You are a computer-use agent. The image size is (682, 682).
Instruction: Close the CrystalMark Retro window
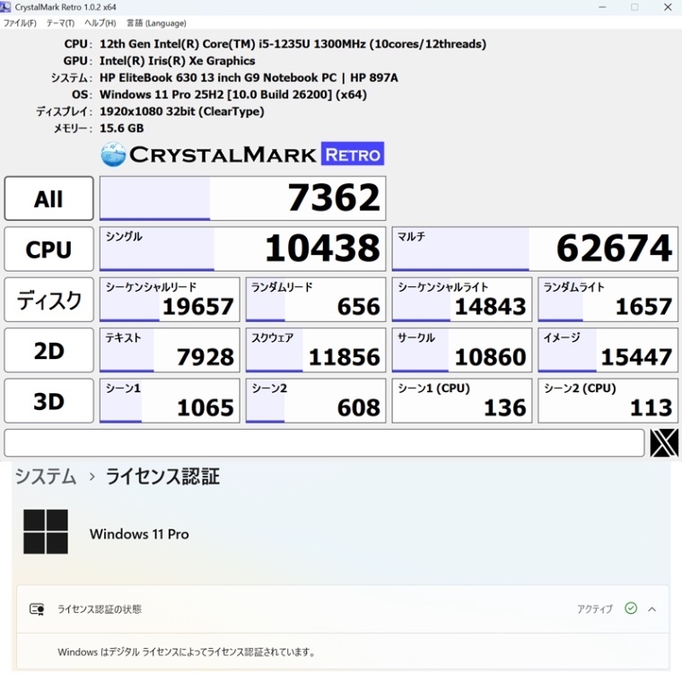tap(668, 7)
